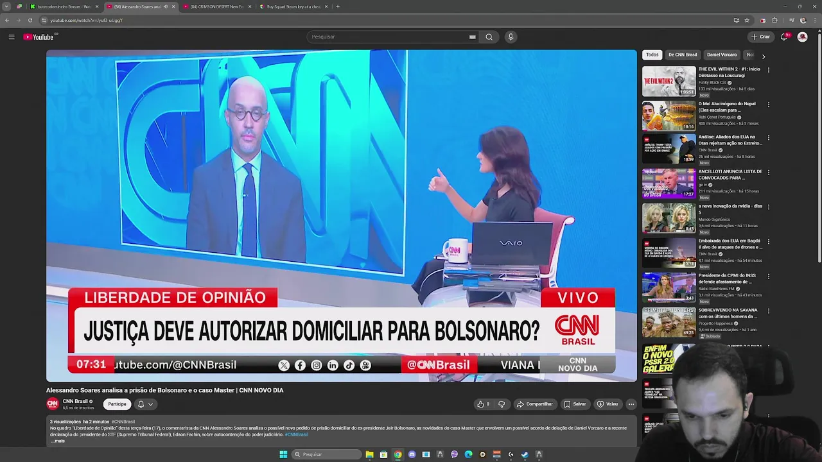Open Microsoft Store from taskbar
Screen dimensions: 822x462
coord(383,454)
